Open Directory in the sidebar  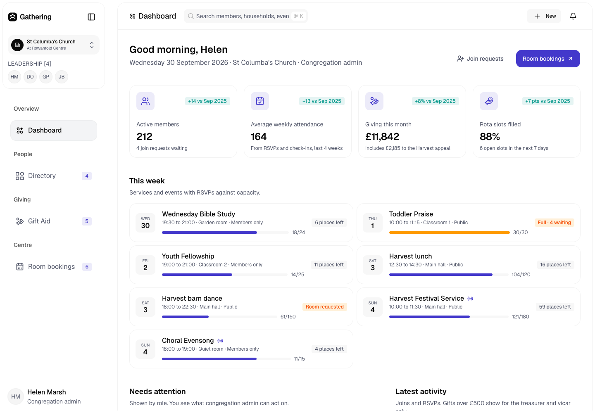pyautogui.click(x=54, y=176)
